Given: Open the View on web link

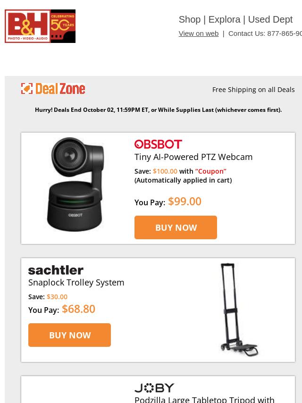Looking at the screenshot, I should point(199,34).
